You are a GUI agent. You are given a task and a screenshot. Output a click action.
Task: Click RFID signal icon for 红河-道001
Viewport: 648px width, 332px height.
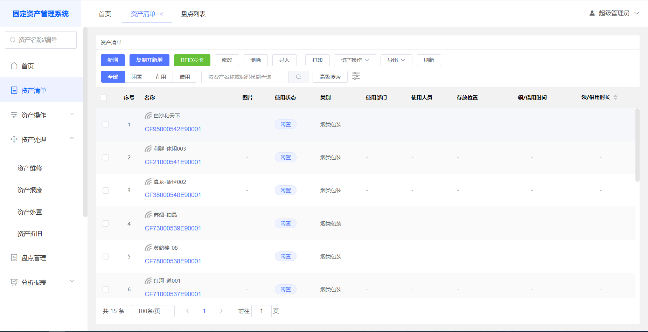point(148,281)
